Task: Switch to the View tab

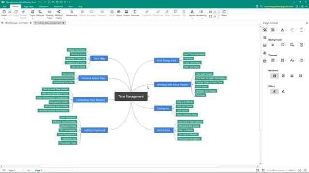Action: 70,6
